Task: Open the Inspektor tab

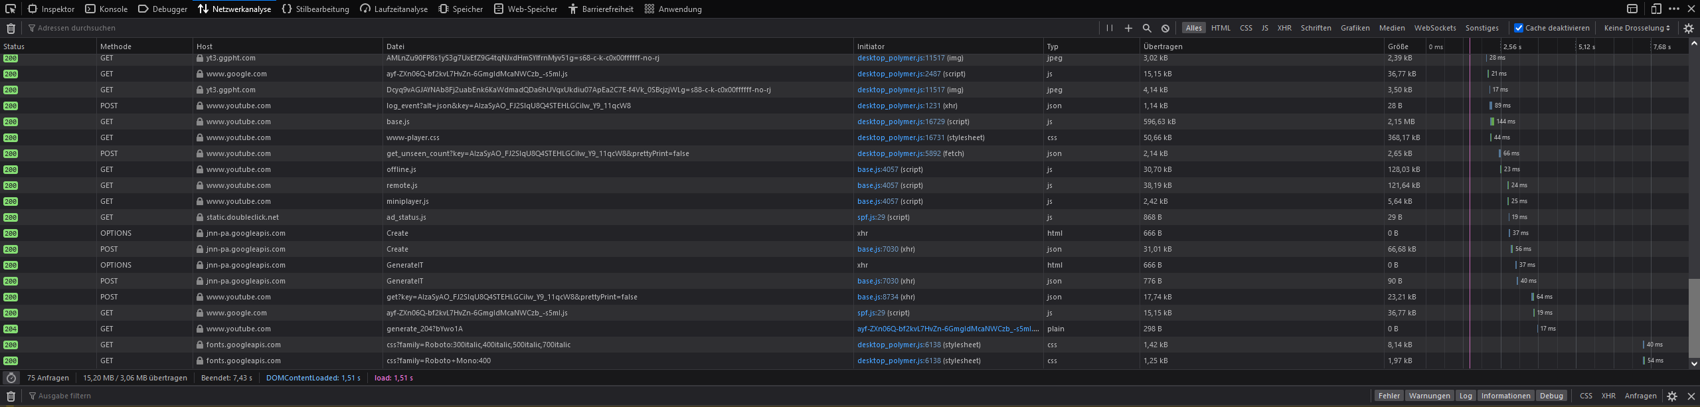Action: pyautogui.click(x=51, y=9)
